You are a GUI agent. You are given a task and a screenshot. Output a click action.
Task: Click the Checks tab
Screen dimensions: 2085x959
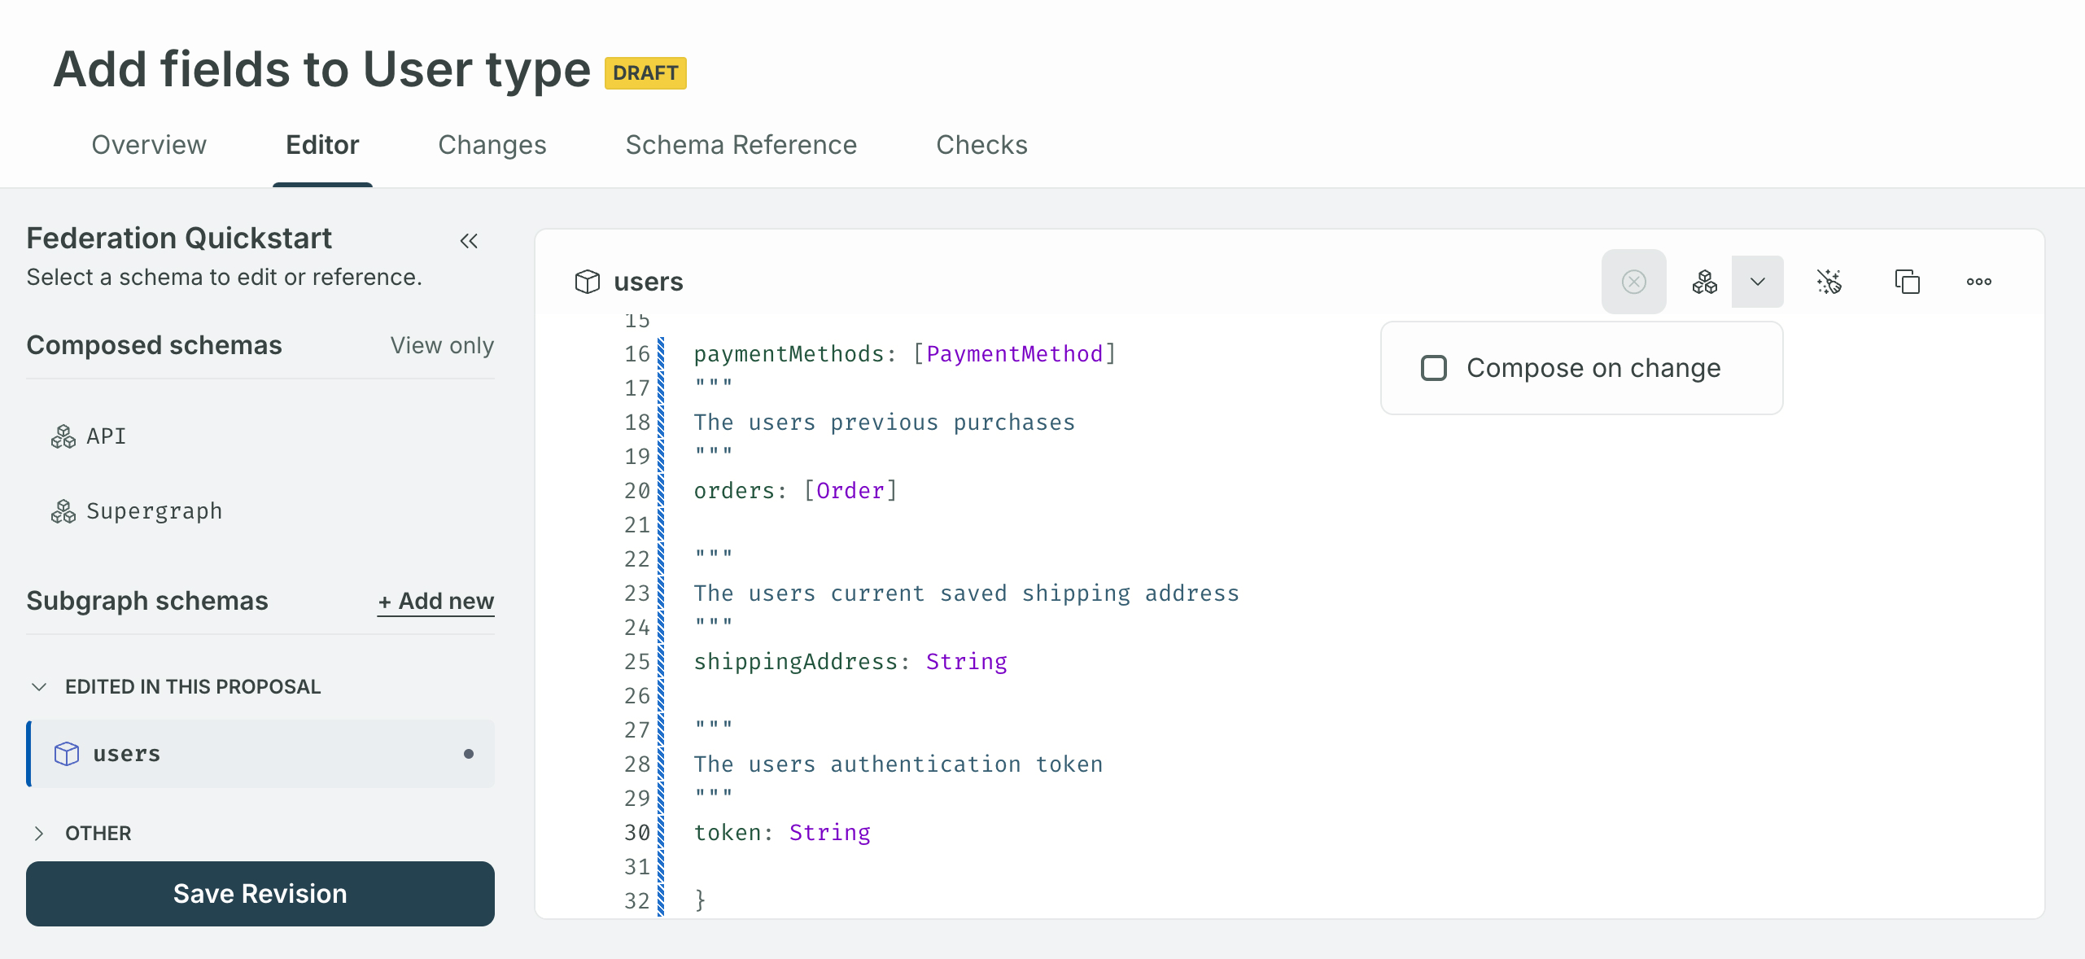pyautogui.click(x=980, y=145)
